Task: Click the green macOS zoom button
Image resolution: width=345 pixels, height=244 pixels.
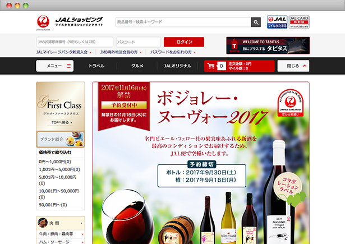Action: pyautogui.click(x=25, y=6)
